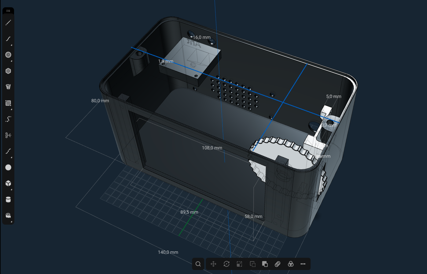Expand the tape measure tool options
This screenshot has height=274, width=427.
click(11, 221)
